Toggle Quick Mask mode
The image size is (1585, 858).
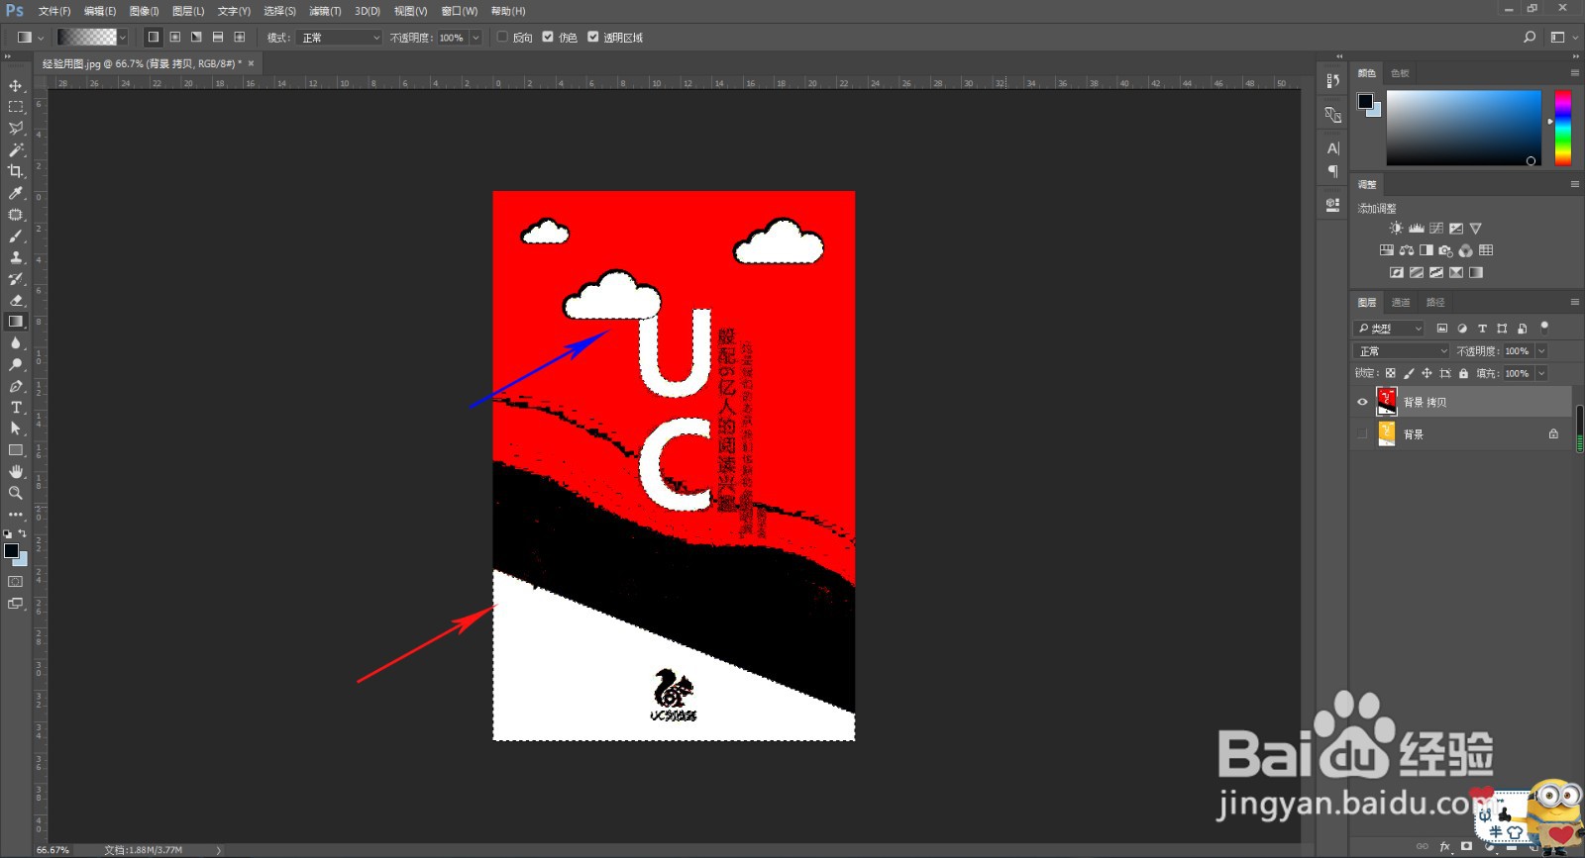[16, 582]
